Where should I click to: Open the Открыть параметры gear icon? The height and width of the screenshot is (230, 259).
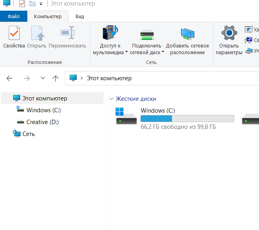pos(229,33)
